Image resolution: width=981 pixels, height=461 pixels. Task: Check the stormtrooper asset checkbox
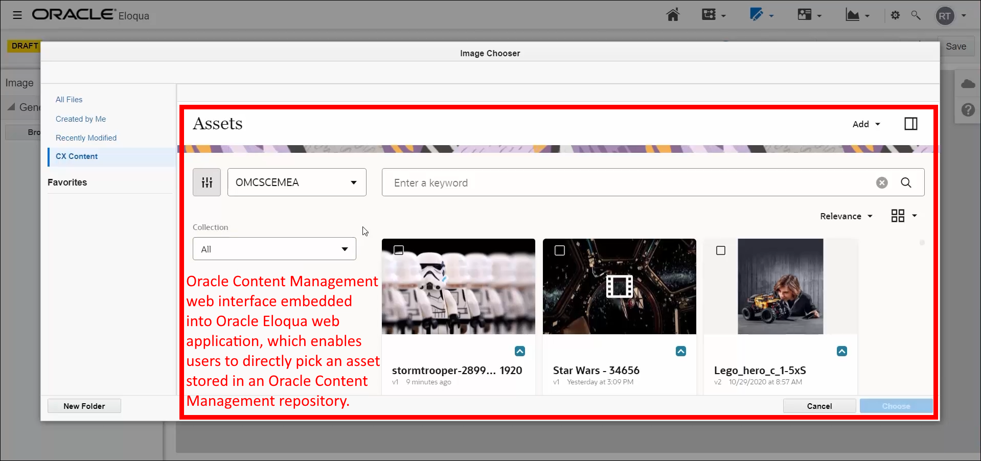(398, 250)
